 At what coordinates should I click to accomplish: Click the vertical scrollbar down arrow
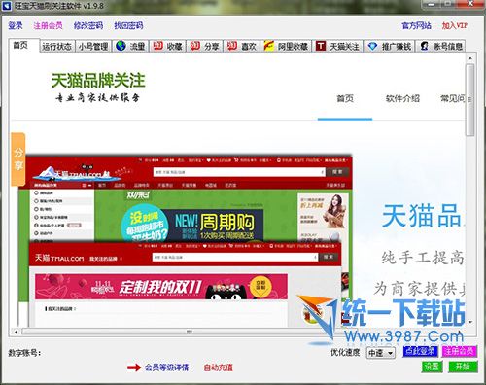pyautogui.click(x=470, y=322)
